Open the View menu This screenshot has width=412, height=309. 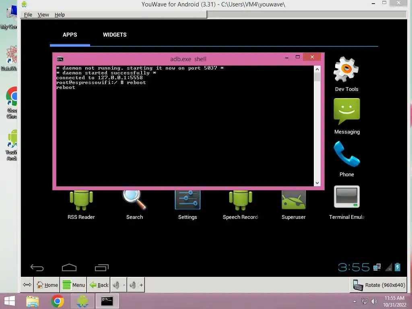pos(43,15)
